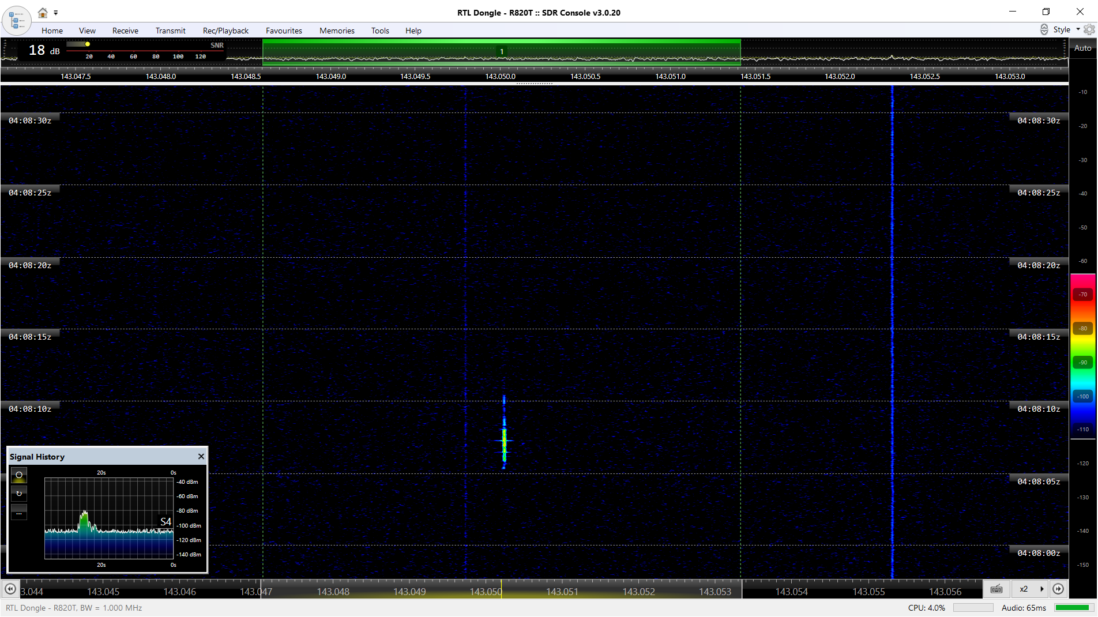This screenshot has height=617, width=1098.
Task: Click the S4 level label in Signal History
Action: point(166,521)
